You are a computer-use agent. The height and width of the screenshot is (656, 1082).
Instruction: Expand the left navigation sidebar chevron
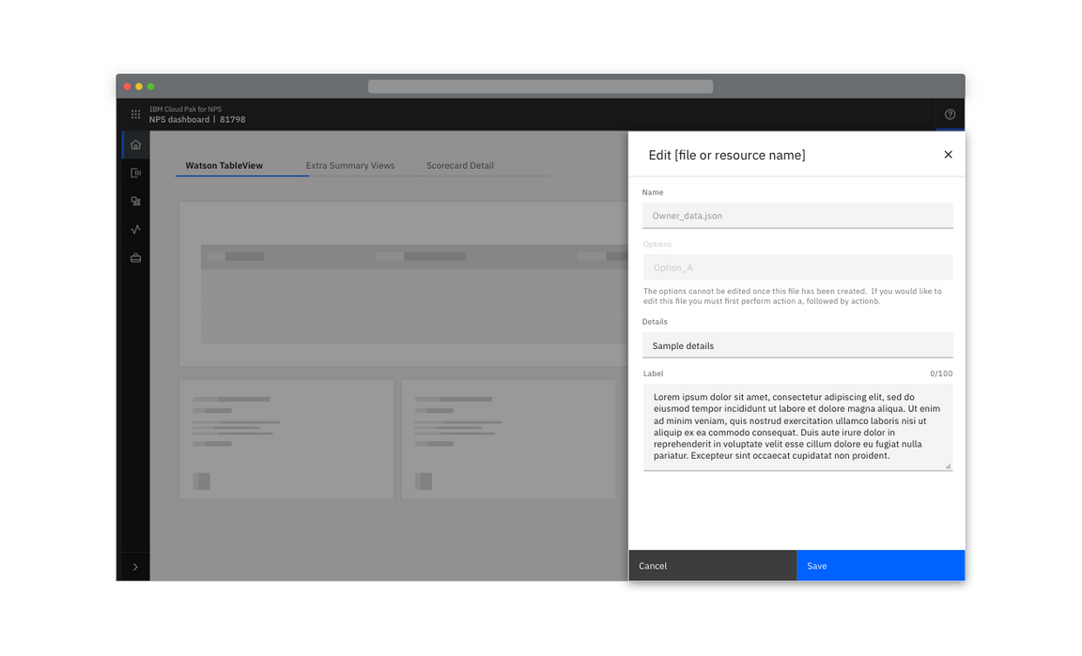pos(135,566)
